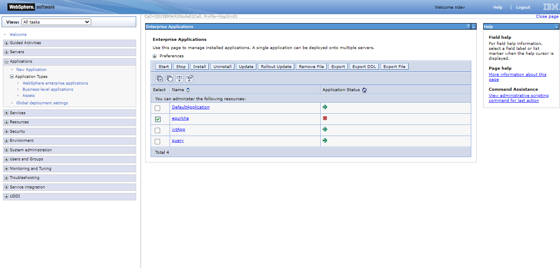Click the stopped status icon for egurkha

click(x=325, y=118)
